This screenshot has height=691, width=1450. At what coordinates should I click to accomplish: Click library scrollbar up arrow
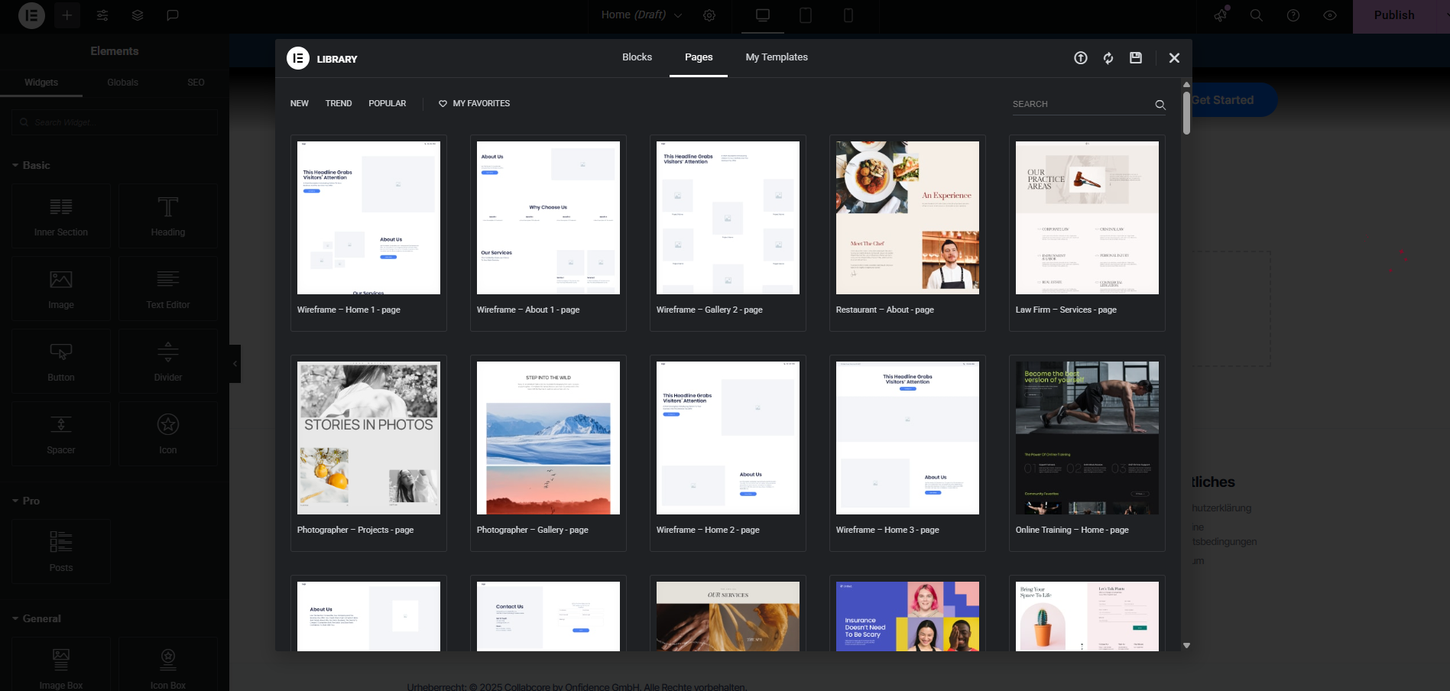1186,84
